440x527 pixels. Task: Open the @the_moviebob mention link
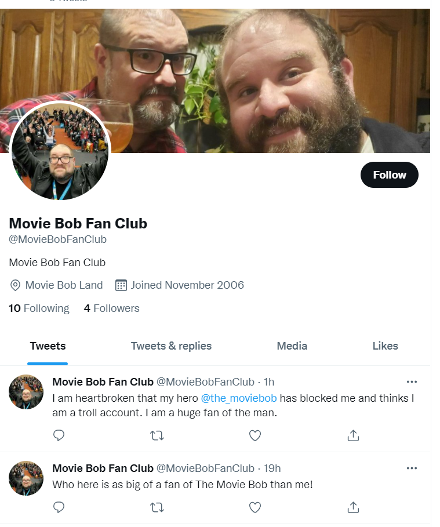click(x=239, y=398)
